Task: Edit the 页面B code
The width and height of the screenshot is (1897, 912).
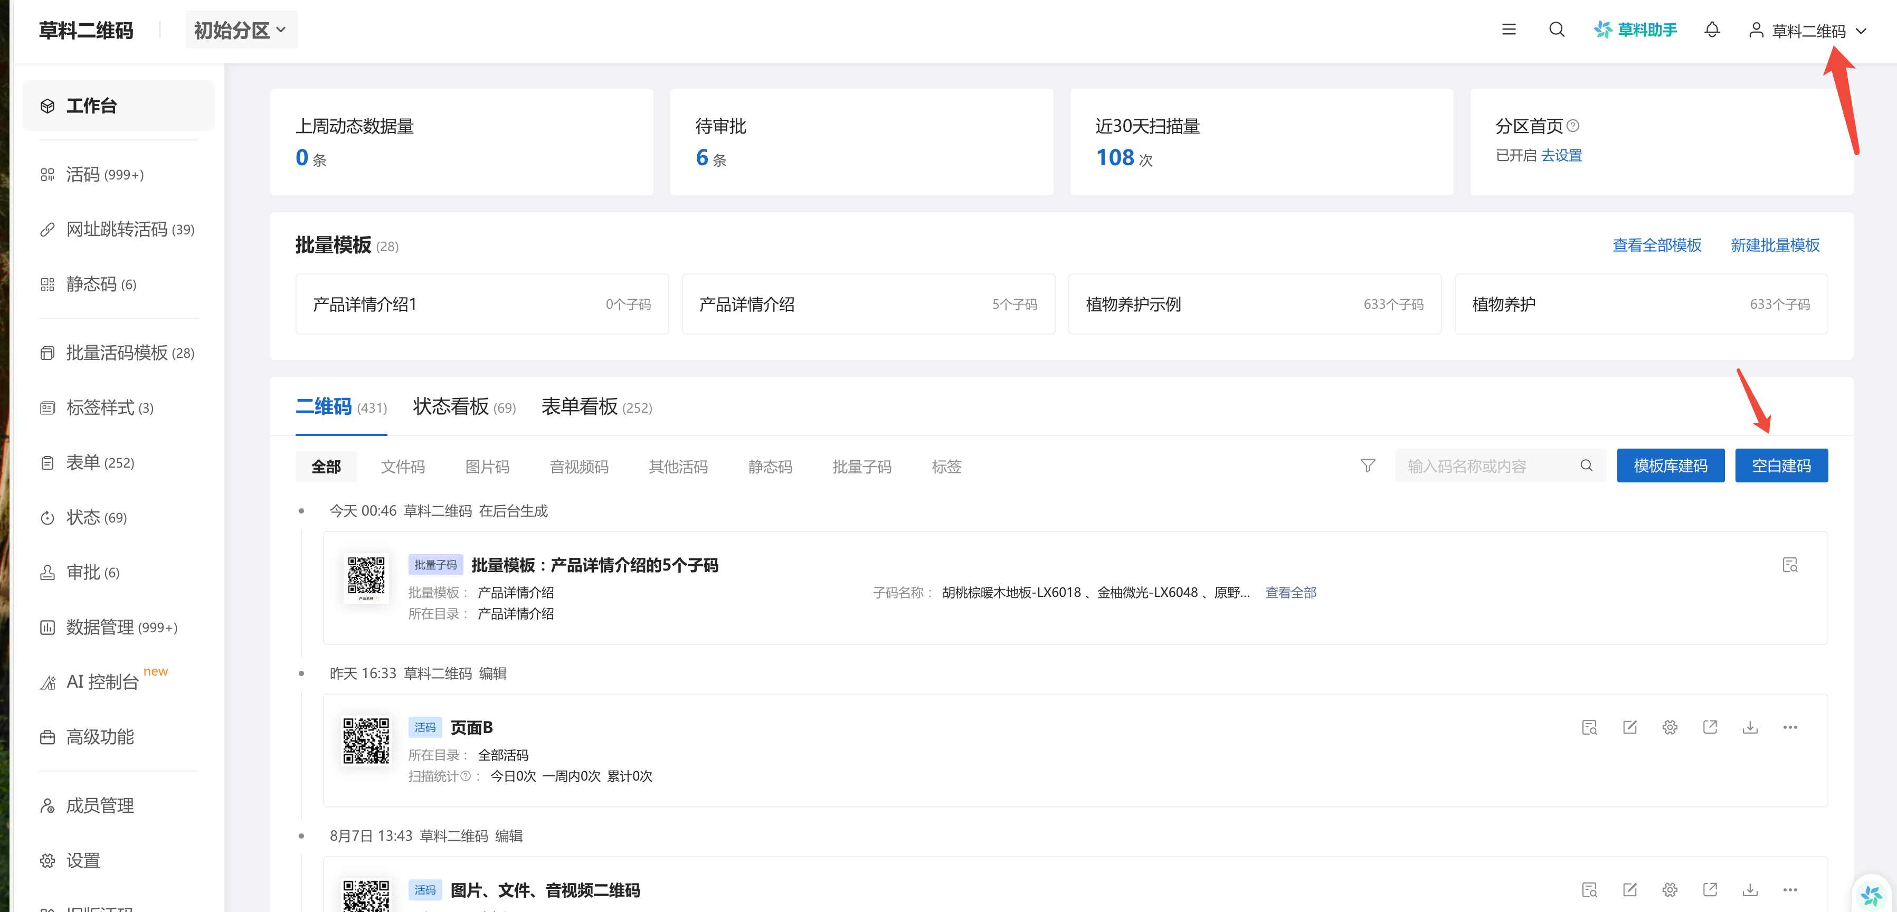Action: tap(1630, 727)
